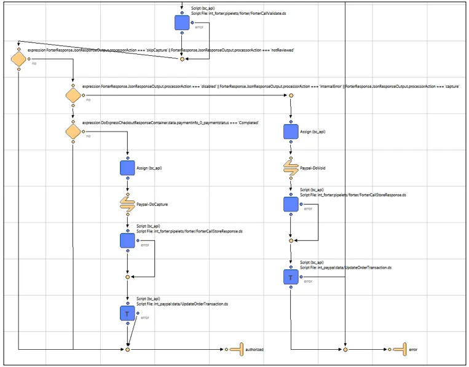This screenshot has height=367, width=469.
Task: Click the skipCapture decision diamond node
Action: pos(18,59)
